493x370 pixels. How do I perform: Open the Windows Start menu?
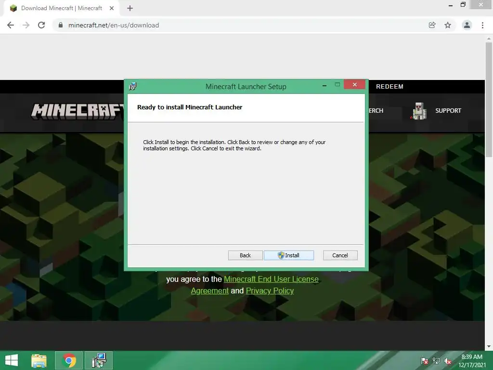(x=12, y=360)
